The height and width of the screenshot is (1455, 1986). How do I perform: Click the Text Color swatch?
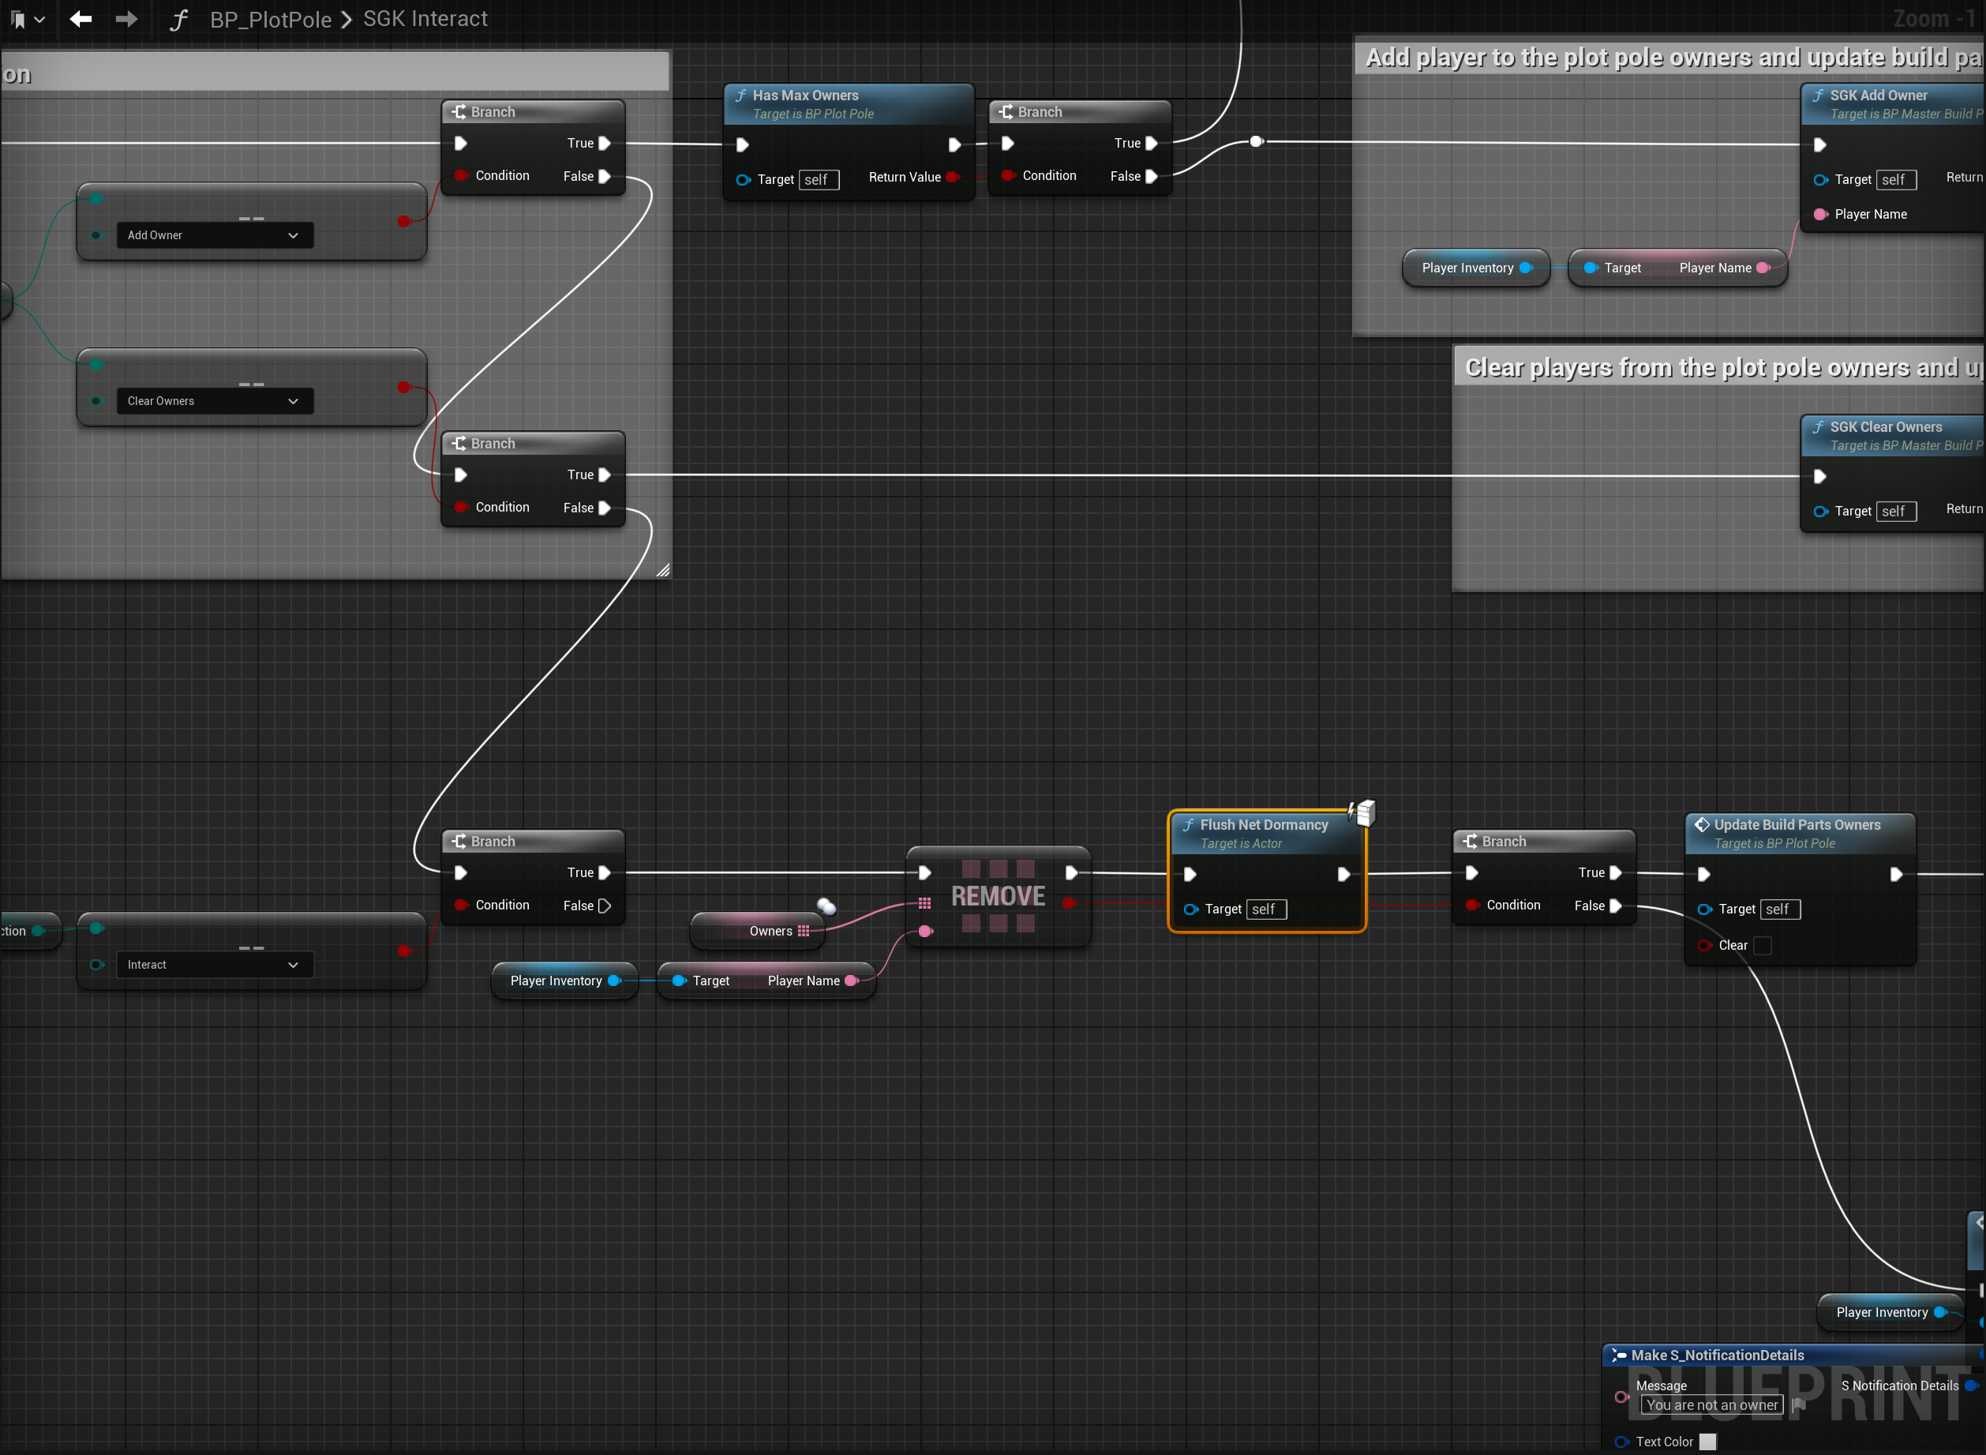pyautogui.click(x=1707, y=1442)
